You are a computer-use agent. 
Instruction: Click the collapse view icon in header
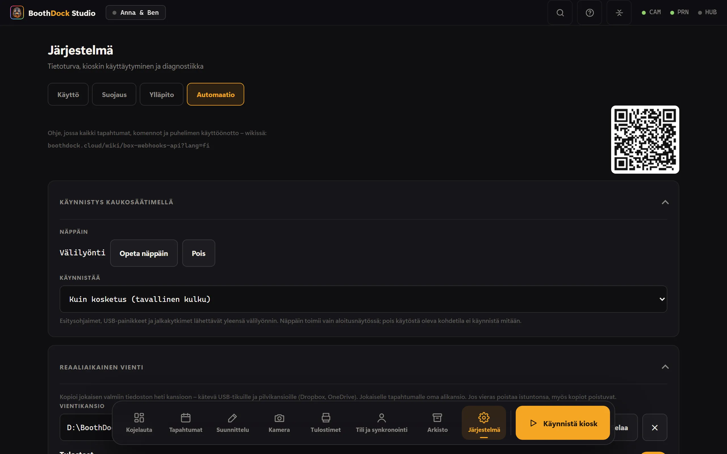(619, 12)
